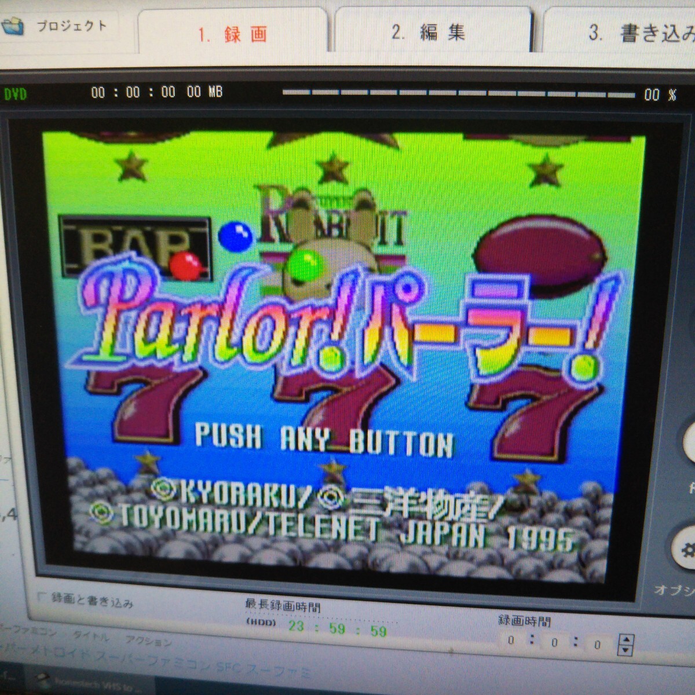The image size is (695, 695).
Task: Click the 最長録画時間 label
Action: click(x=283, y=605)
